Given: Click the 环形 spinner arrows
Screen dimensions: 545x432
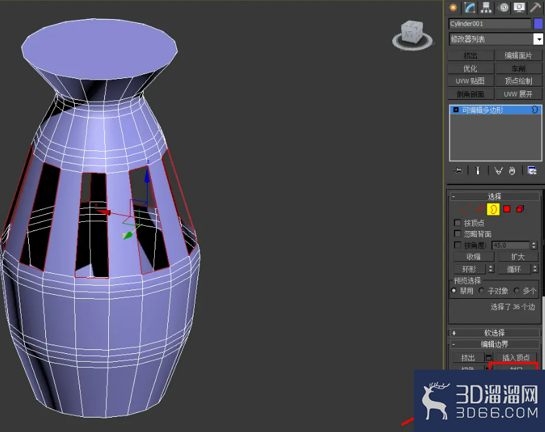Looking at the screenshot, I should pyautogui.click(x=491, y=269).
